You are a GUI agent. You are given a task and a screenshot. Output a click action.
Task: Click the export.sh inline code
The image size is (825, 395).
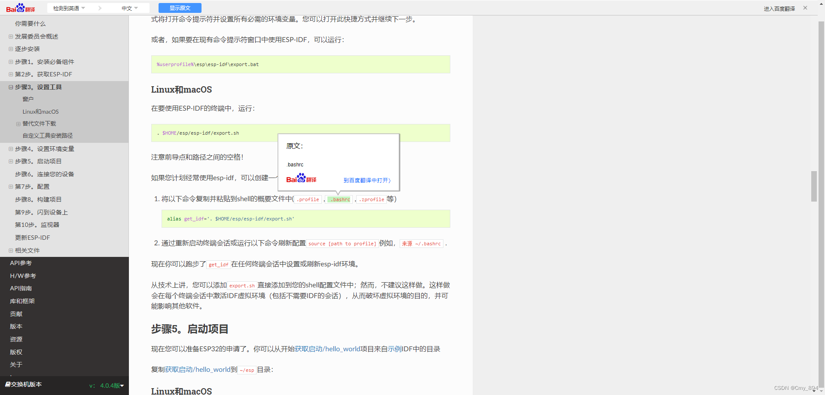click(242, 286)
